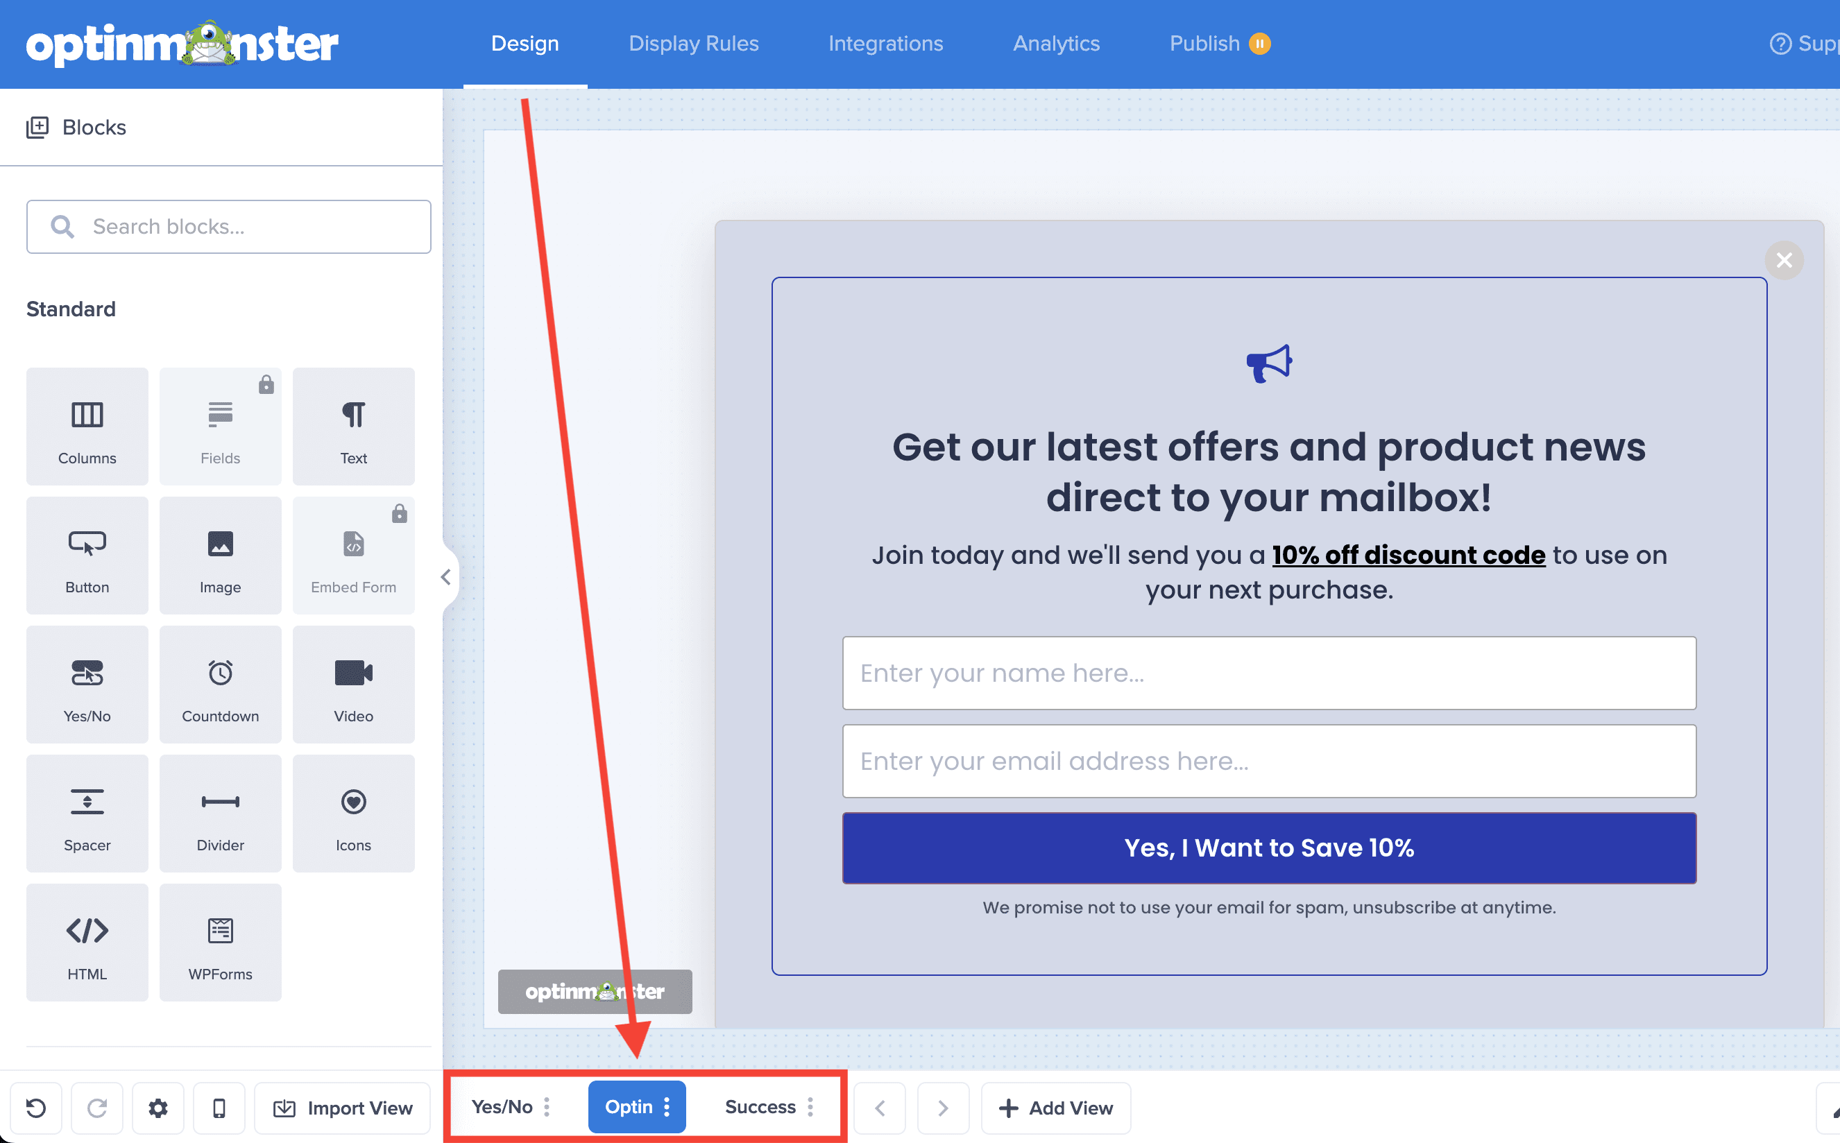This screenshot has height=1143, width=1840.
Task: Select the WPForms block
Action: pyautogui.click(x=220, y=942)
